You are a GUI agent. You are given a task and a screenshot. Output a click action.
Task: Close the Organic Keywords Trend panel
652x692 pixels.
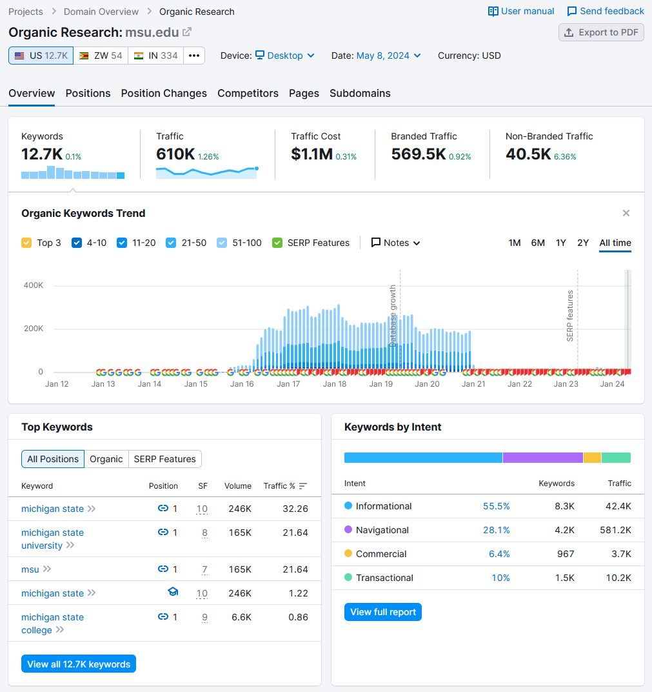pos(626,213)
